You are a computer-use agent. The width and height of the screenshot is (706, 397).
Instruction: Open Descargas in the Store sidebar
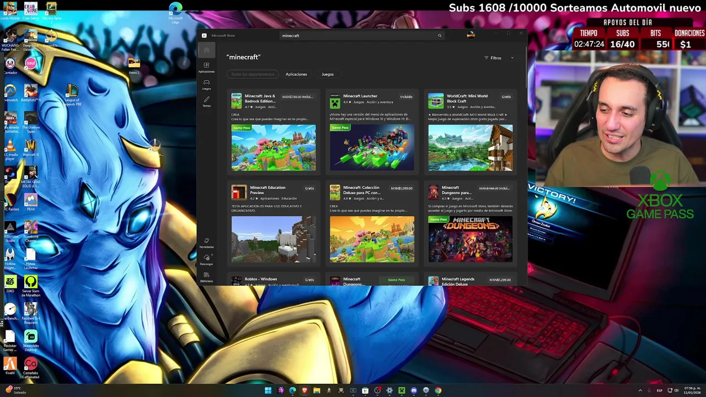[206, 260]
